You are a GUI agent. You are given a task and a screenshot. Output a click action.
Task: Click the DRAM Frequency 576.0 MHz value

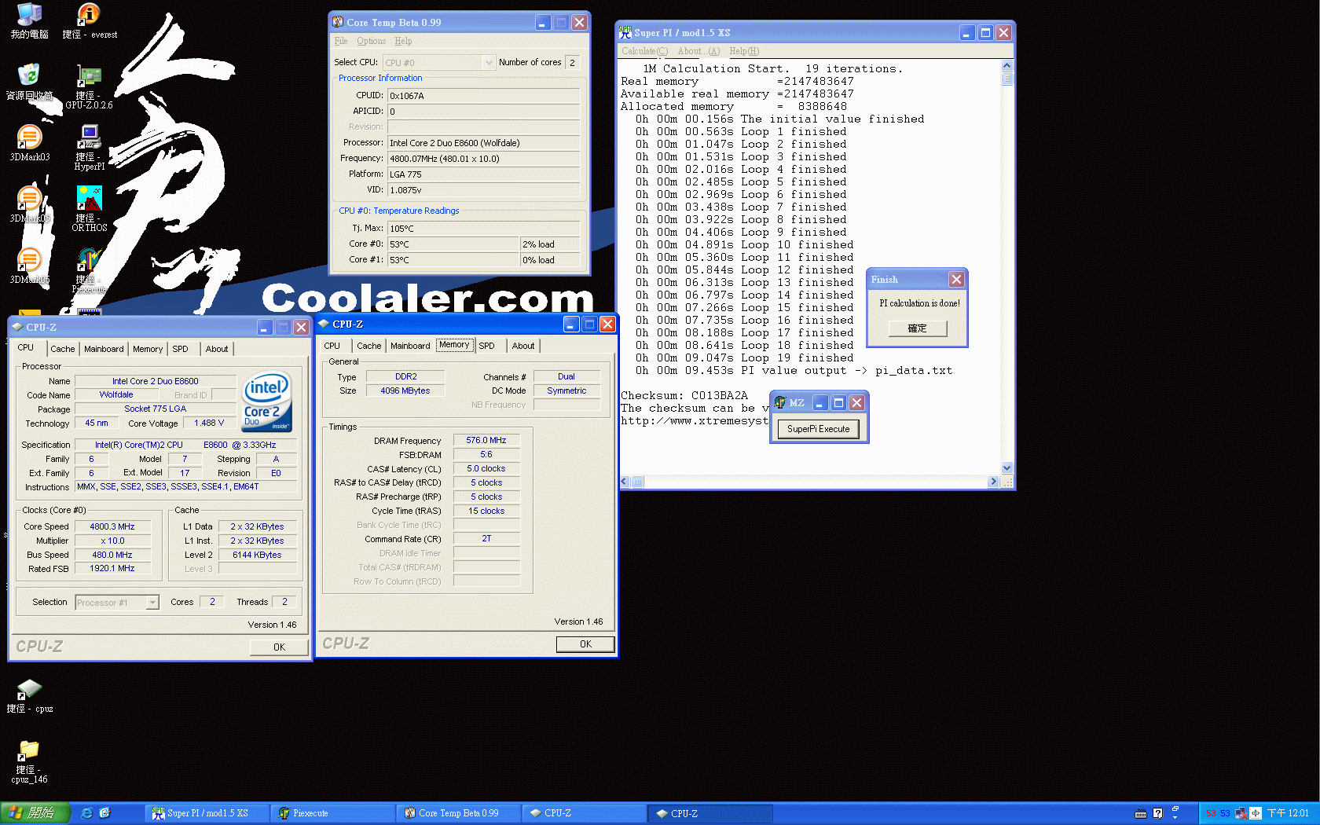click(x=486, y=441)
